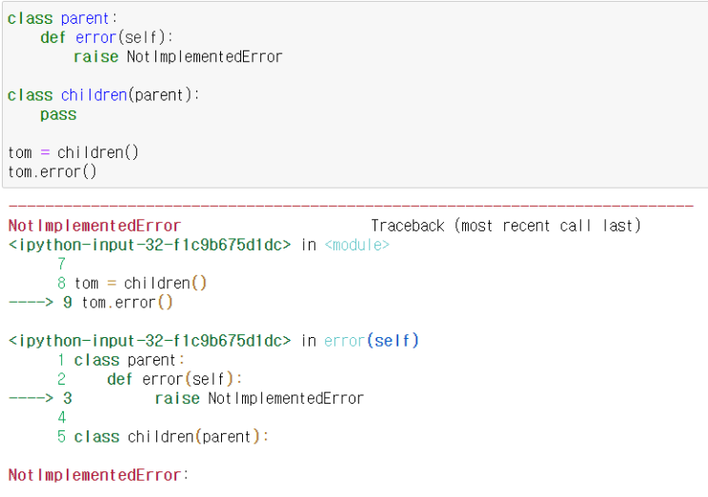Image resolution: width=708 pixels, height=497 pixels.
Task: Click the final 'NotImplementedError:' message
Action: click(x=98, y=475)
